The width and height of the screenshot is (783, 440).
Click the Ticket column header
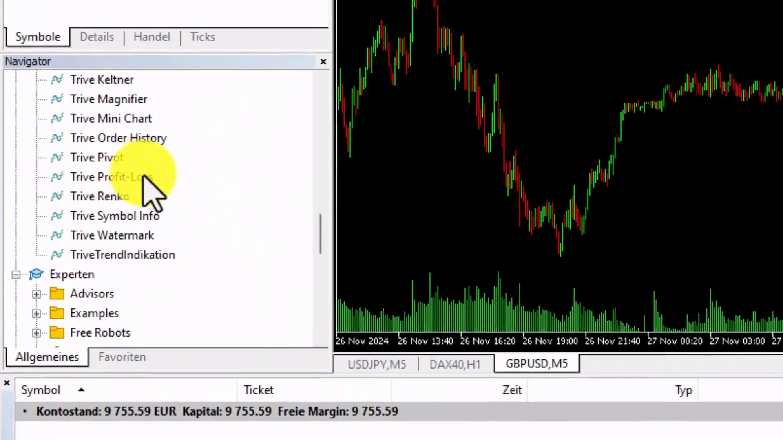(314, 390)
